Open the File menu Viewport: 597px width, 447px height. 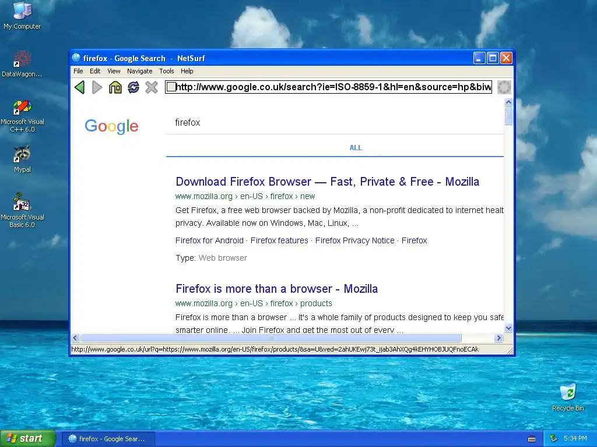78,71
